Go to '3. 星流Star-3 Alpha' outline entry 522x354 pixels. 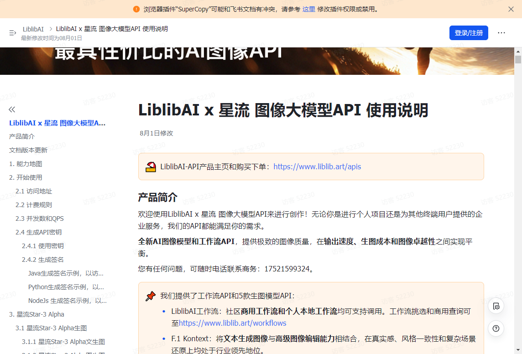[37, 314]
